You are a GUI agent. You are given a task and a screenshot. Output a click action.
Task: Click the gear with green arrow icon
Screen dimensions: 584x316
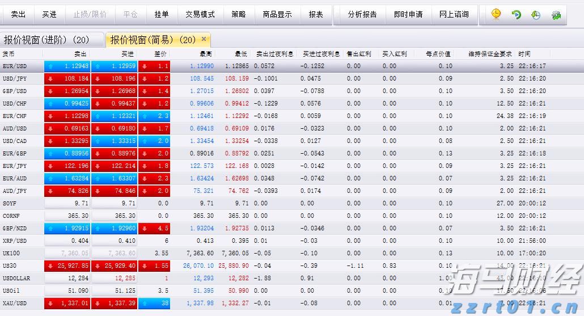click(x=556, y=15)
